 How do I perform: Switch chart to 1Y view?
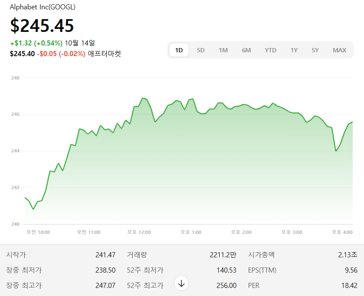point(294,50)
